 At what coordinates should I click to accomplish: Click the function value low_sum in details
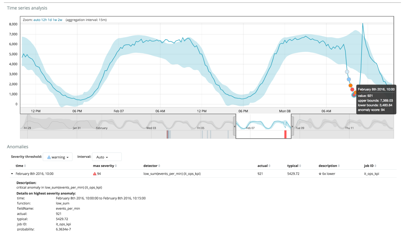pos(62,203)
